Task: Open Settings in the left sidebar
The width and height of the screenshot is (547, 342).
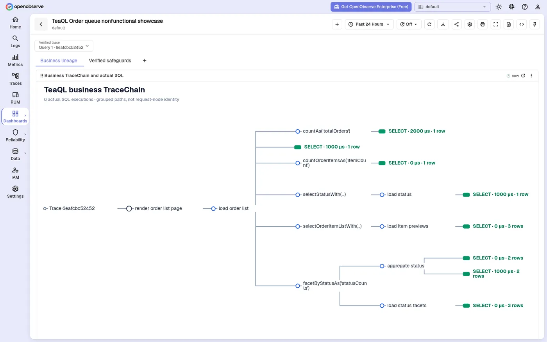Action: click(x=15, y=192)
